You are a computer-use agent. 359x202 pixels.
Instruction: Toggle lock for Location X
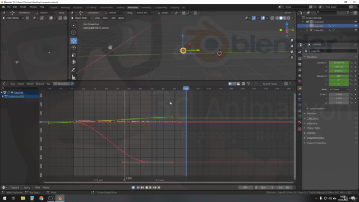tap(351, 63)
